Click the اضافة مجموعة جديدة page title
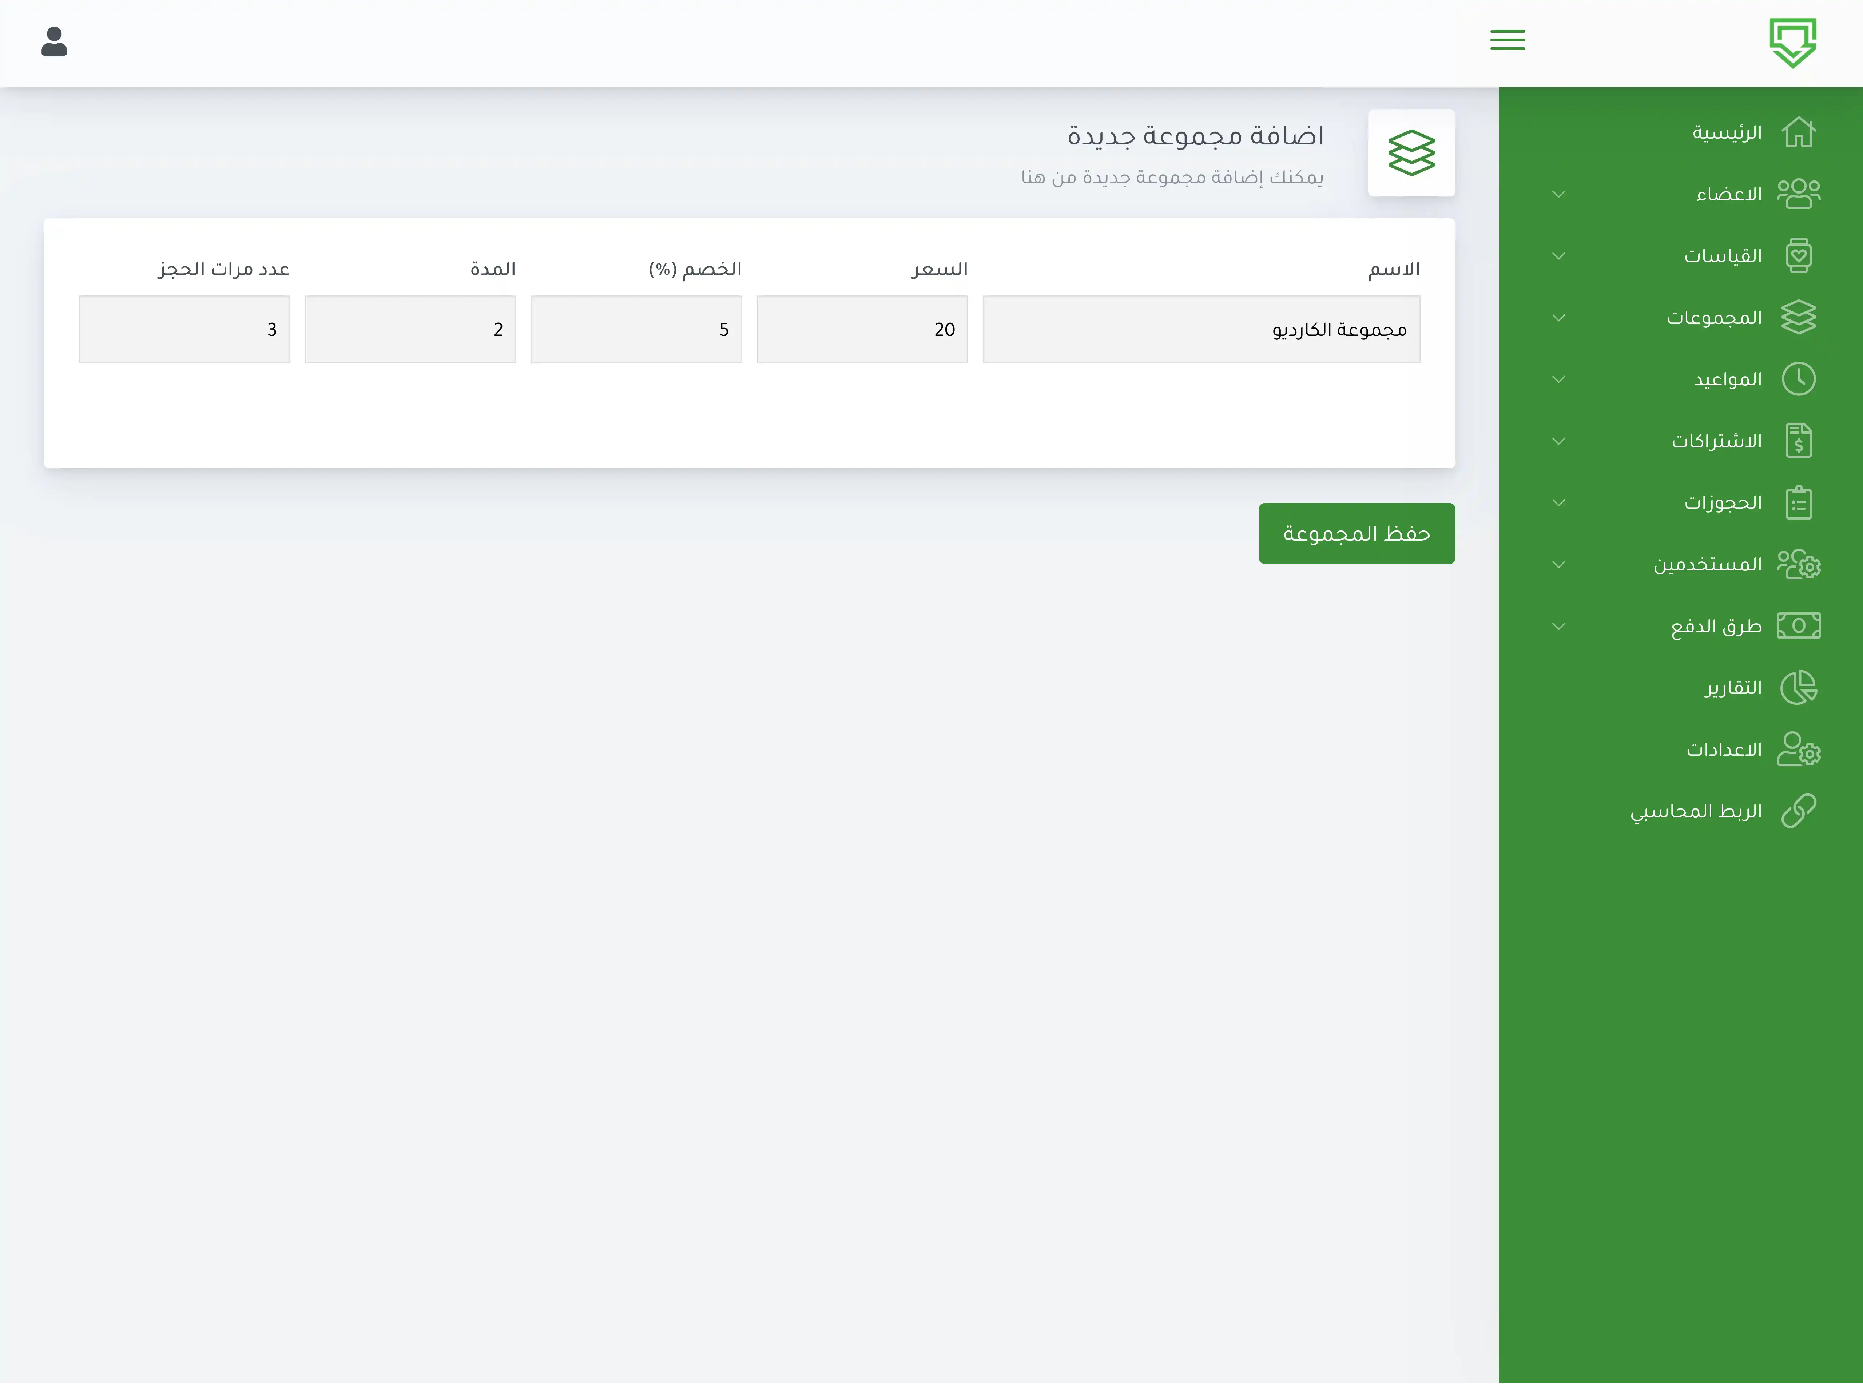Image resolution: width=1863 pixels, height=1384 pixels. [1195, 136]
